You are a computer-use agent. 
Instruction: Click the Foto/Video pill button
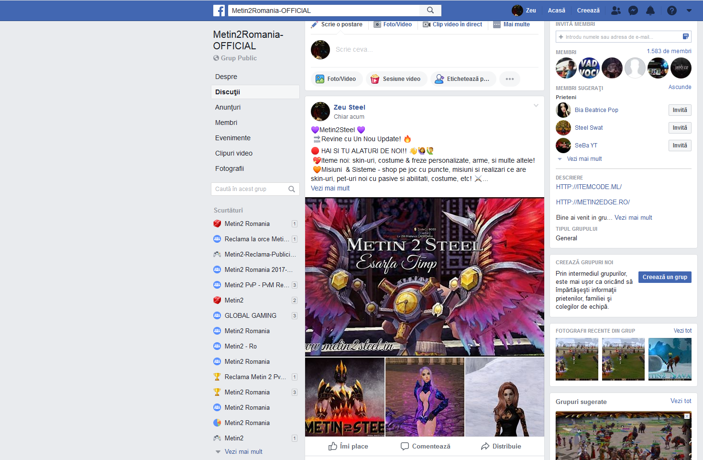point(336,79)
